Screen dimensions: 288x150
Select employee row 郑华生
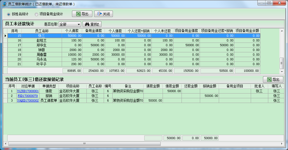[134, 45]
